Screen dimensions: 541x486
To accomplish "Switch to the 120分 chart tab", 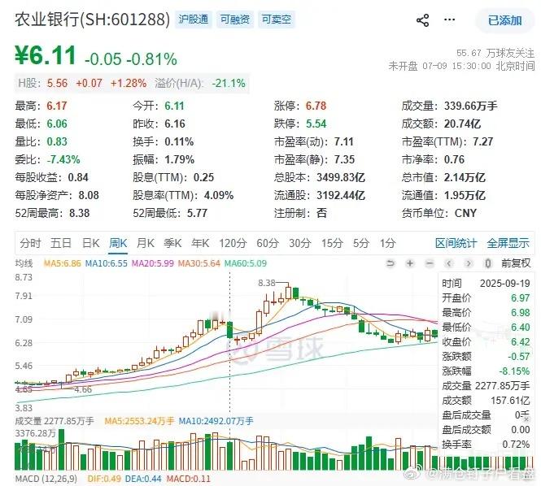I will coord(233,243).
